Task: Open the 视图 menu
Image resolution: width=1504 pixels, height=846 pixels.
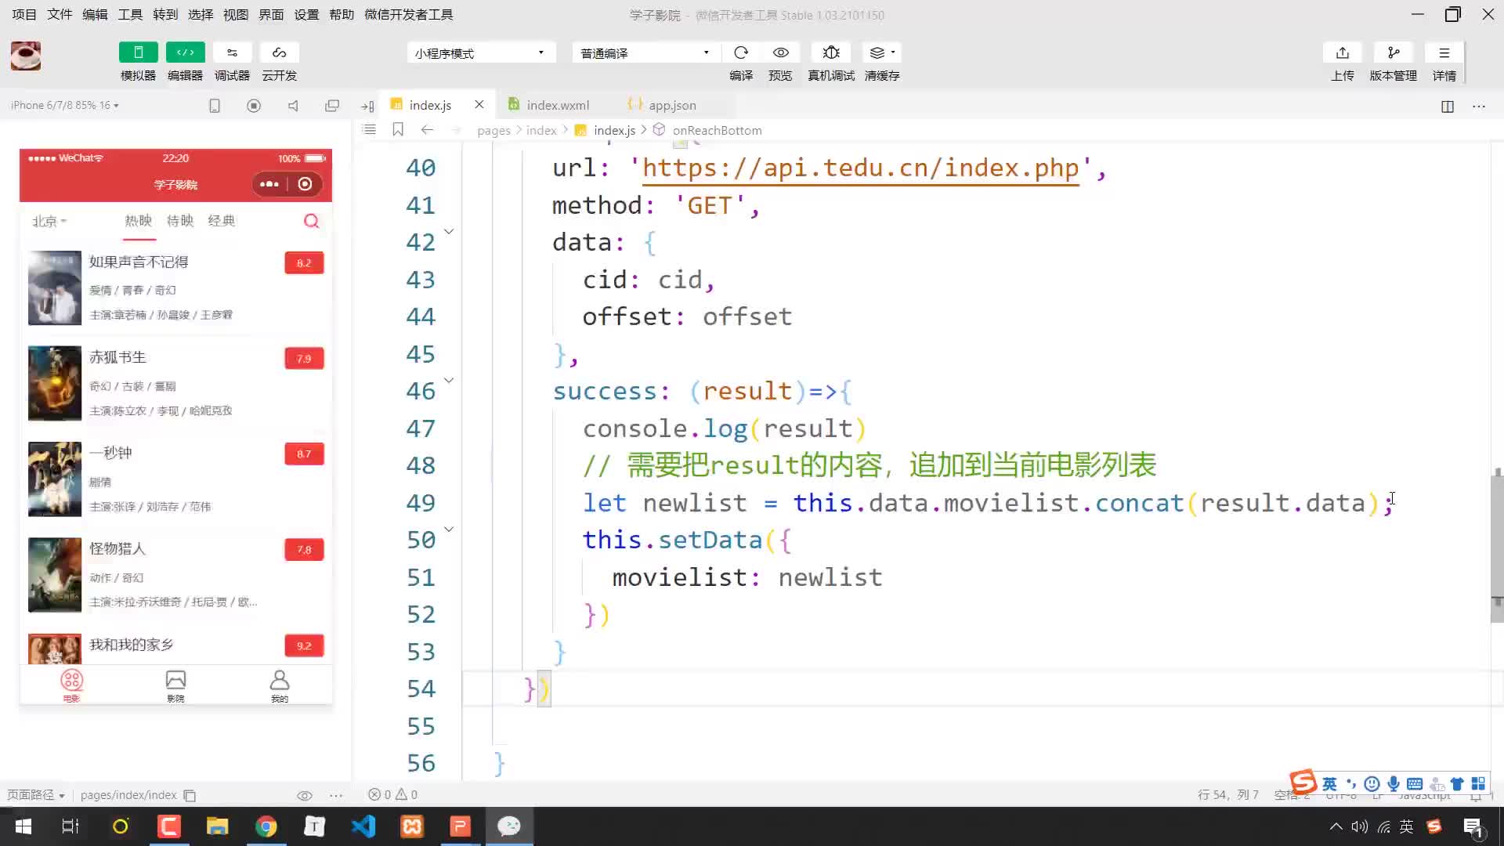Action: click(x=236, y=14)
